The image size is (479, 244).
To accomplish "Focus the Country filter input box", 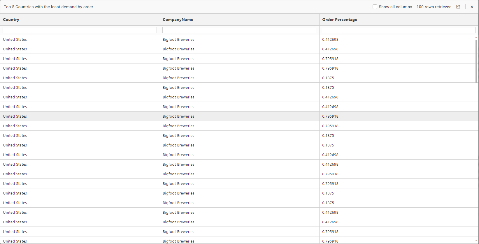I will click(80, 30).
